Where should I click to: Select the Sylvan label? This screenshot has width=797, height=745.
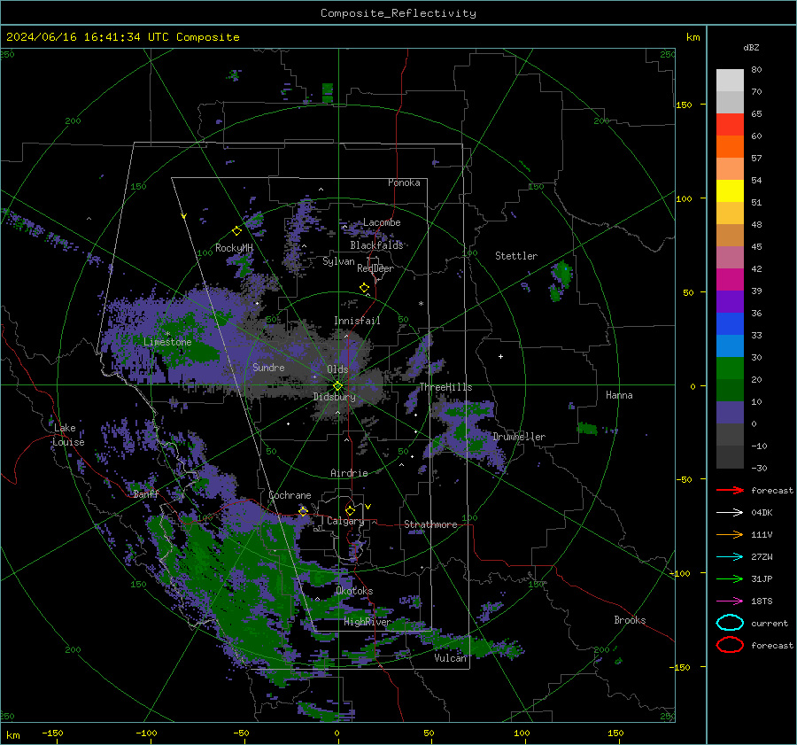[338, 261]
